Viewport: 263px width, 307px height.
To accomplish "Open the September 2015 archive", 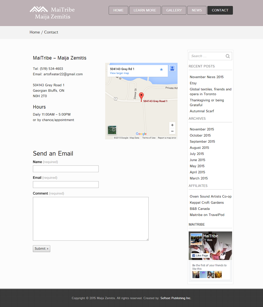I will click(x=202, y=141).
